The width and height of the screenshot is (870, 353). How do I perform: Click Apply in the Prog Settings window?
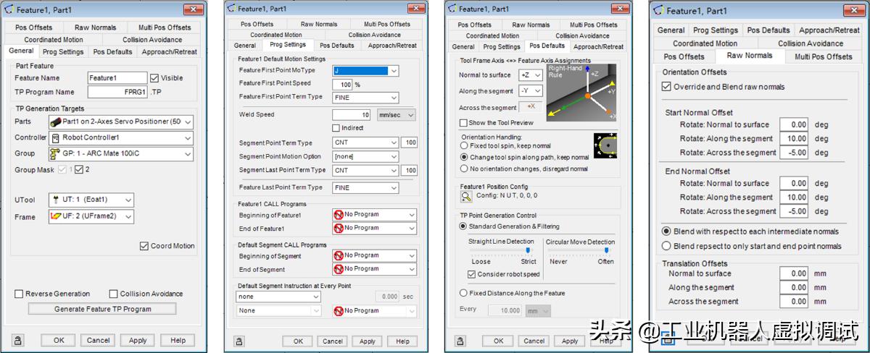pyautogui.click(x=368, y=341)
